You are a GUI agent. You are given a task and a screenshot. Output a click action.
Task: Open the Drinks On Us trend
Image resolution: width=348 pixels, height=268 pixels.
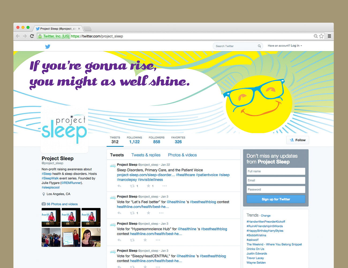click(255, 249)
